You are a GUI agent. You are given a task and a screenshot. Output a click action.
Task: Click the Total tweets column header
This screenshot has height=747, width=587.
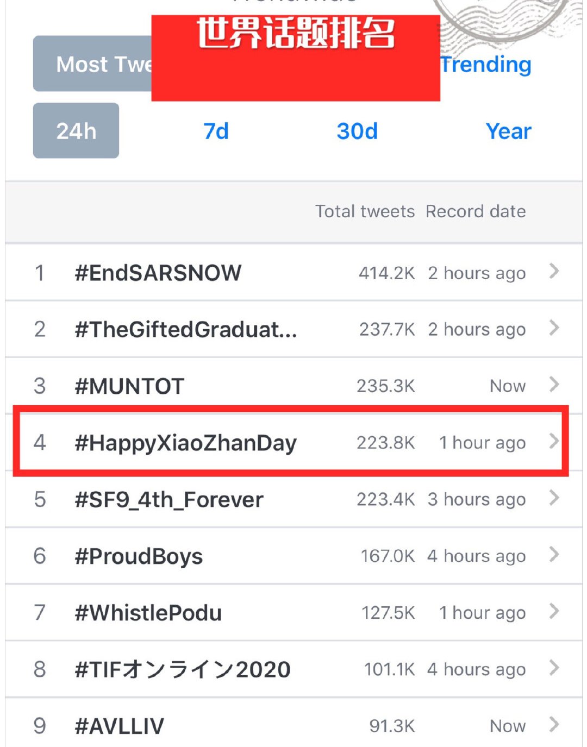click(x=365, y=211)
